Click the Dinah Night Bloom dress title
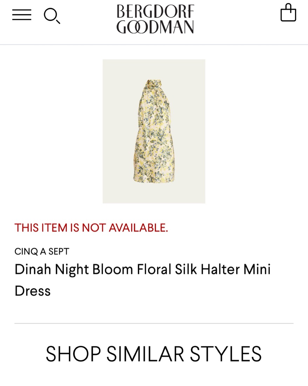The image size is (308, 386). tap(142, 280)
